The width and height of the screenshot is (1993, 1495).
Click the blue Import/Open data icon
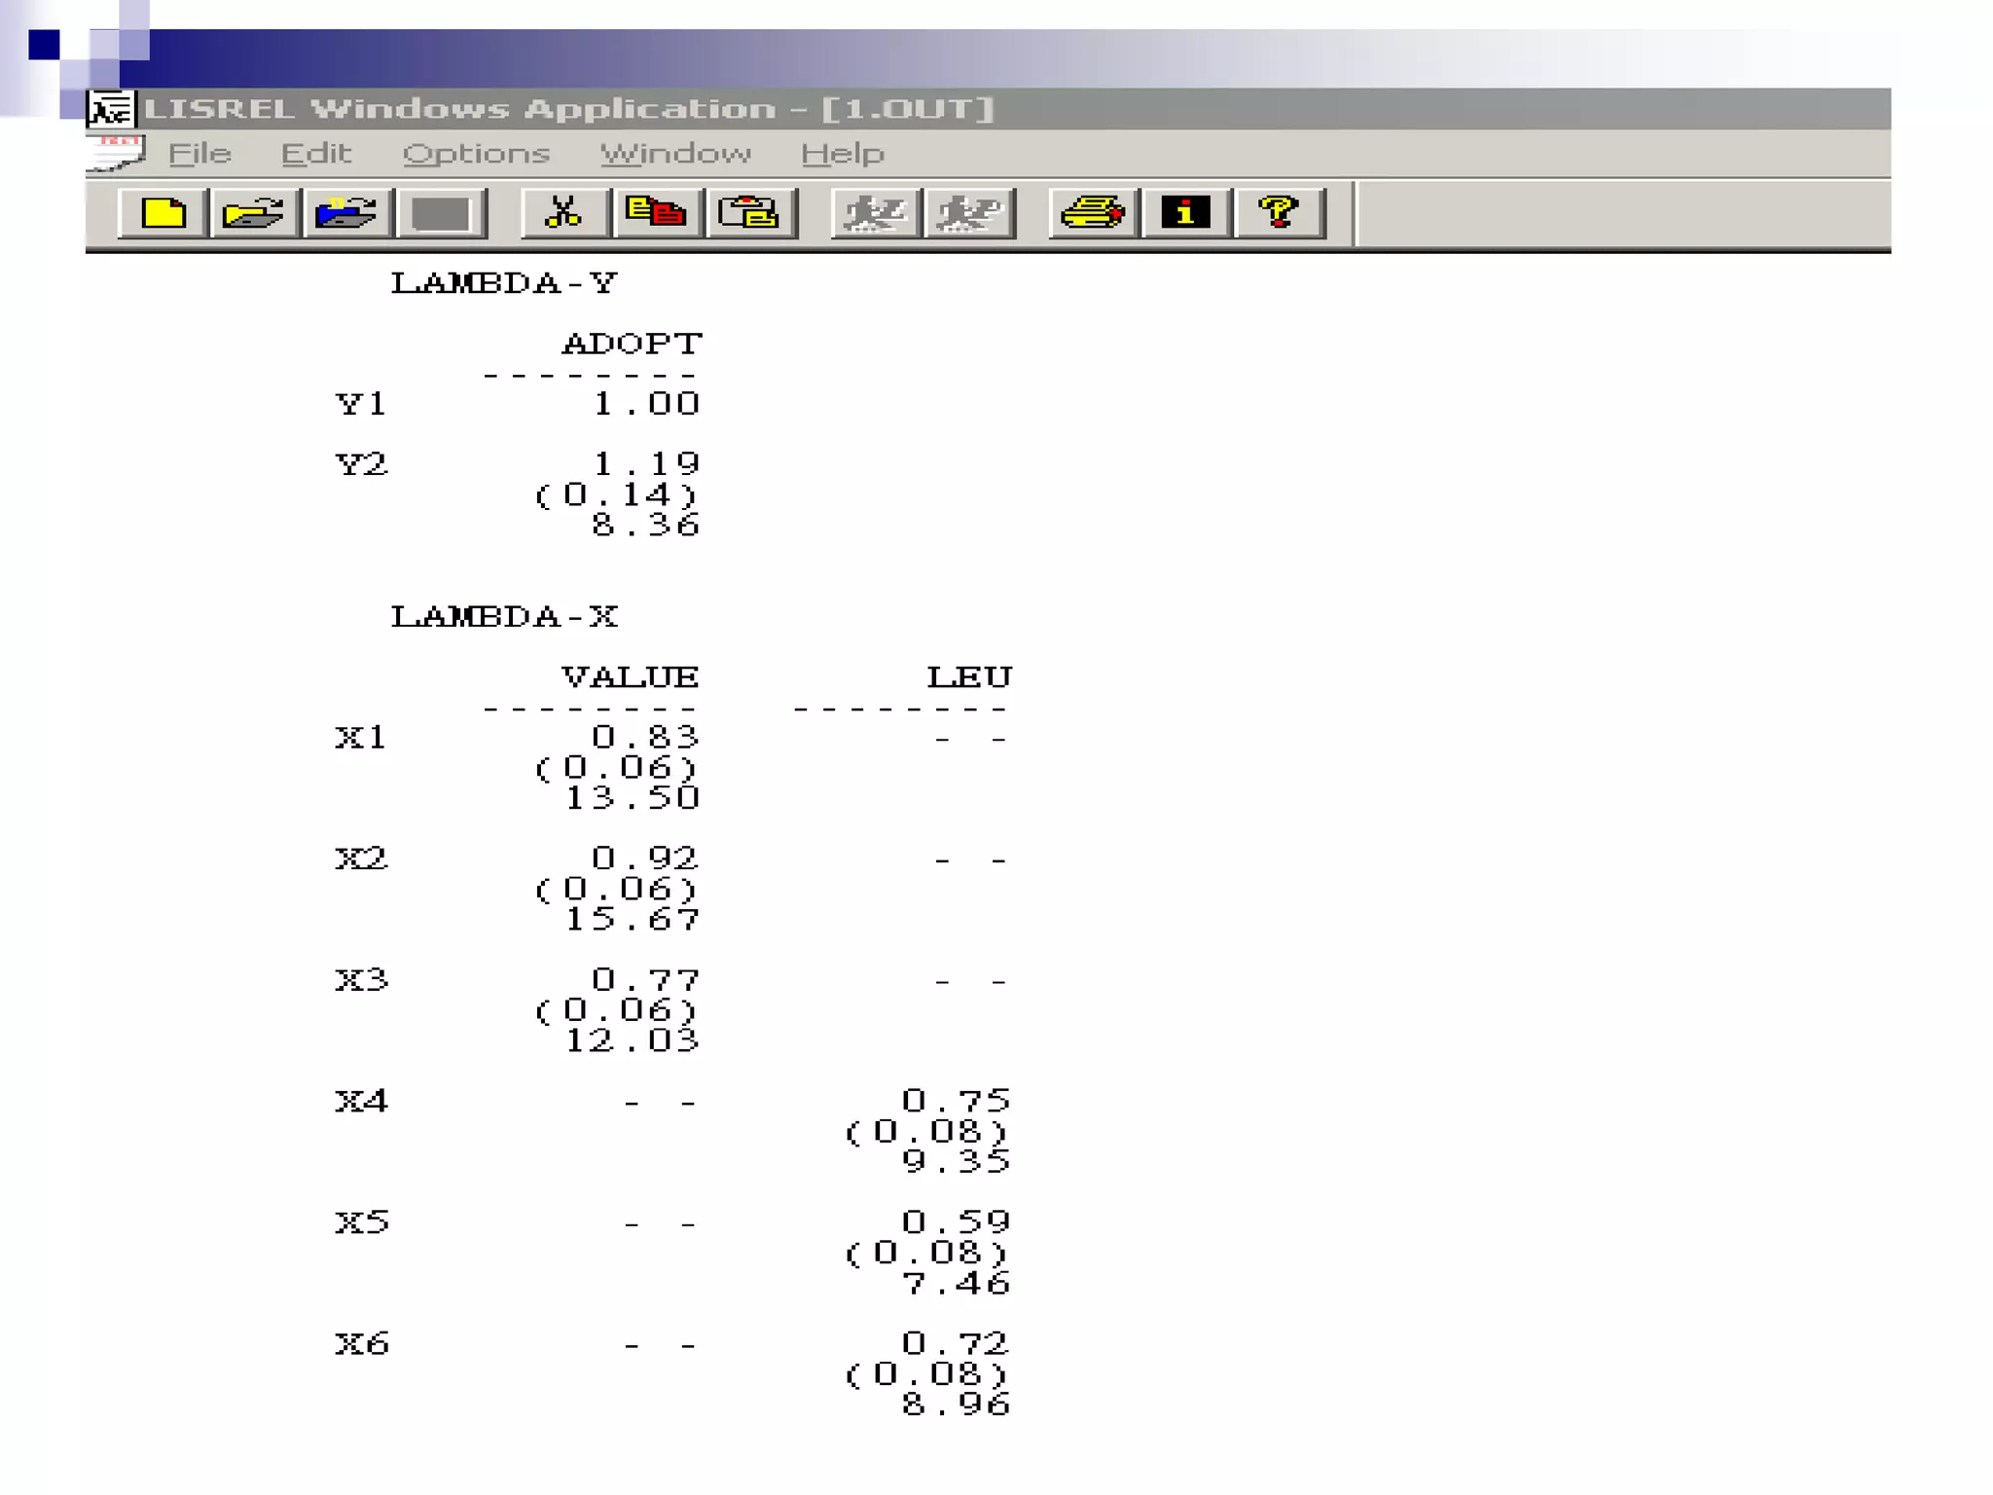coord(346,213)
